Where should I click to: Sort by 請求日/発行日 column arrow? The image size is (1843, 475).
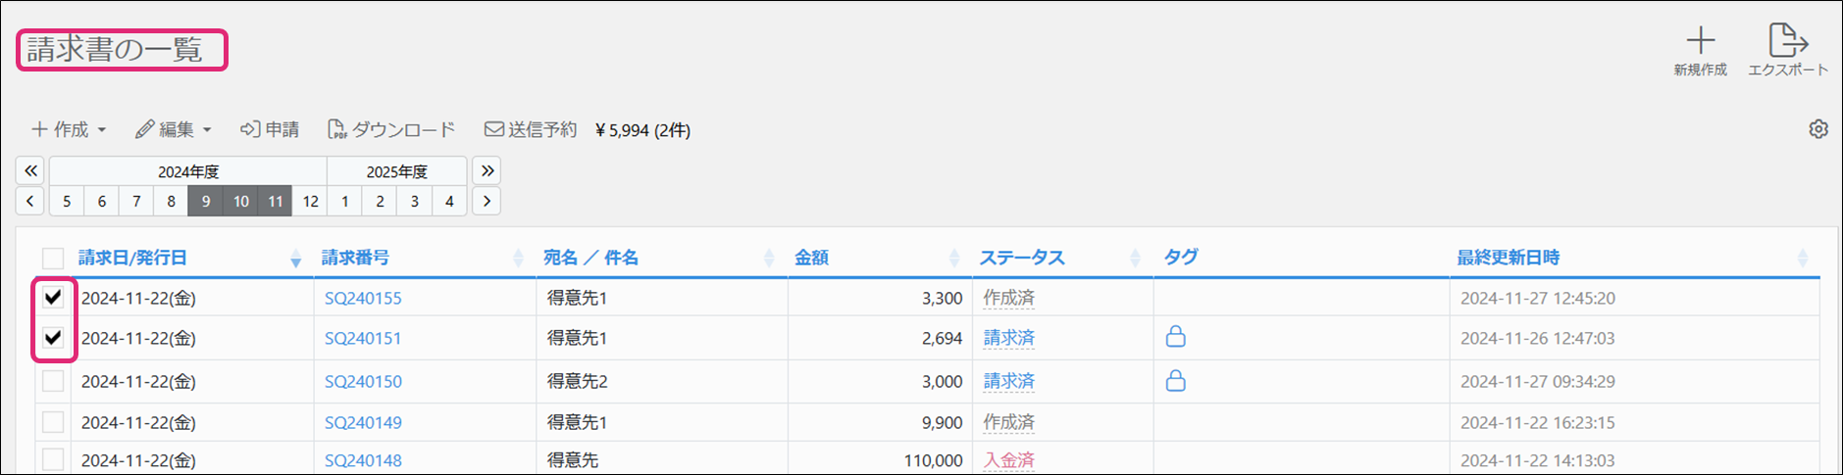[x=295, y=259]
